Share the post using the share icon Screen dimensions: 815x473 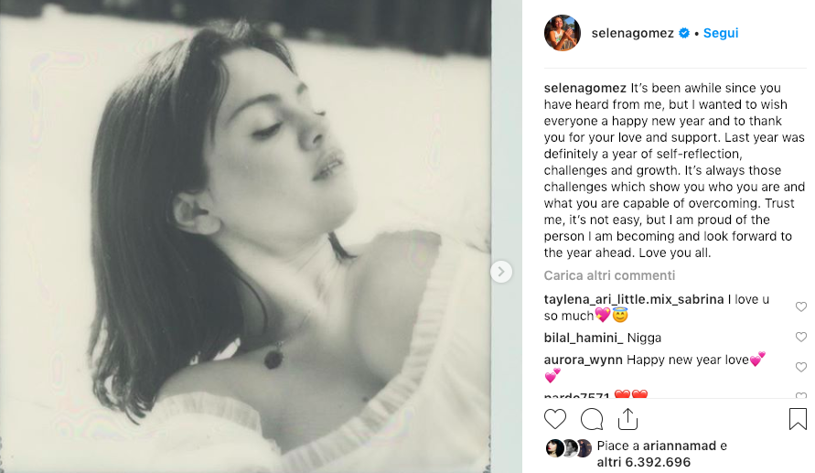[x=627, y=419]
